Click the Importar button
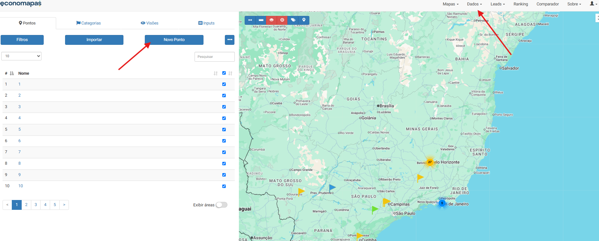This screenshot has height=241, width=599. [x=94, y=40]
